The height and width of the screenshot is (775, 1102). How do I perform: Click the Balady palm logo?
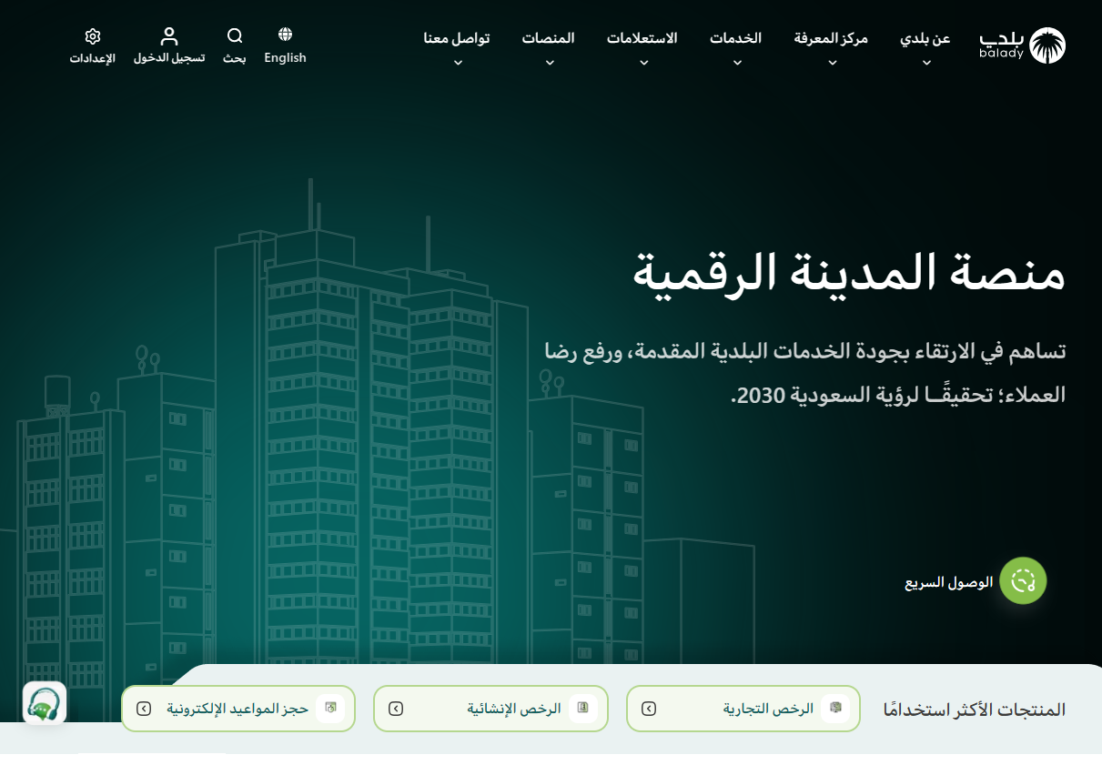pos(1046,45)
